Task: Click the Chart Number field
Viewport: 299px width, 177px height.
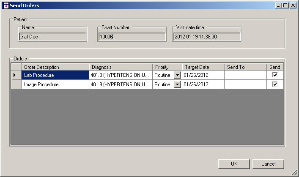Action: (132, 37)
